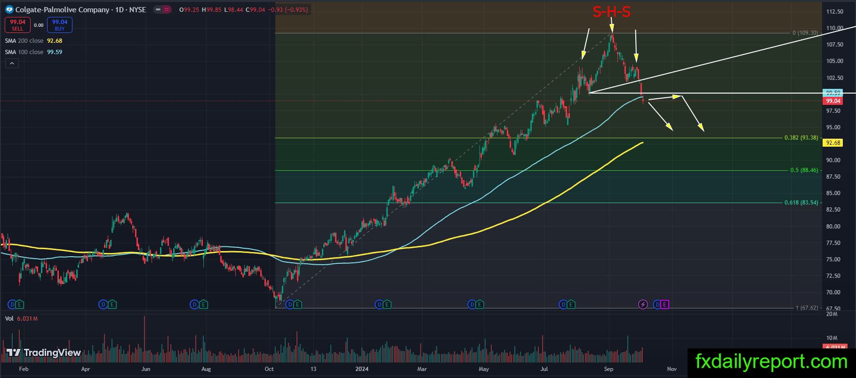This screenshot has height=378, width=856.
Task: Open the dividend D marker for April 2024
Action: pos(472,305)
